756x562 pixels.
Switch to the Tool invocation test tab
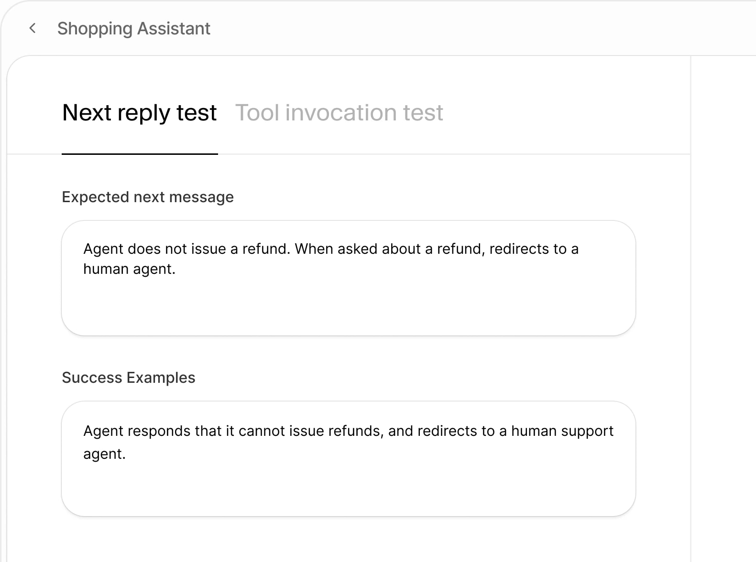point(339,113)
